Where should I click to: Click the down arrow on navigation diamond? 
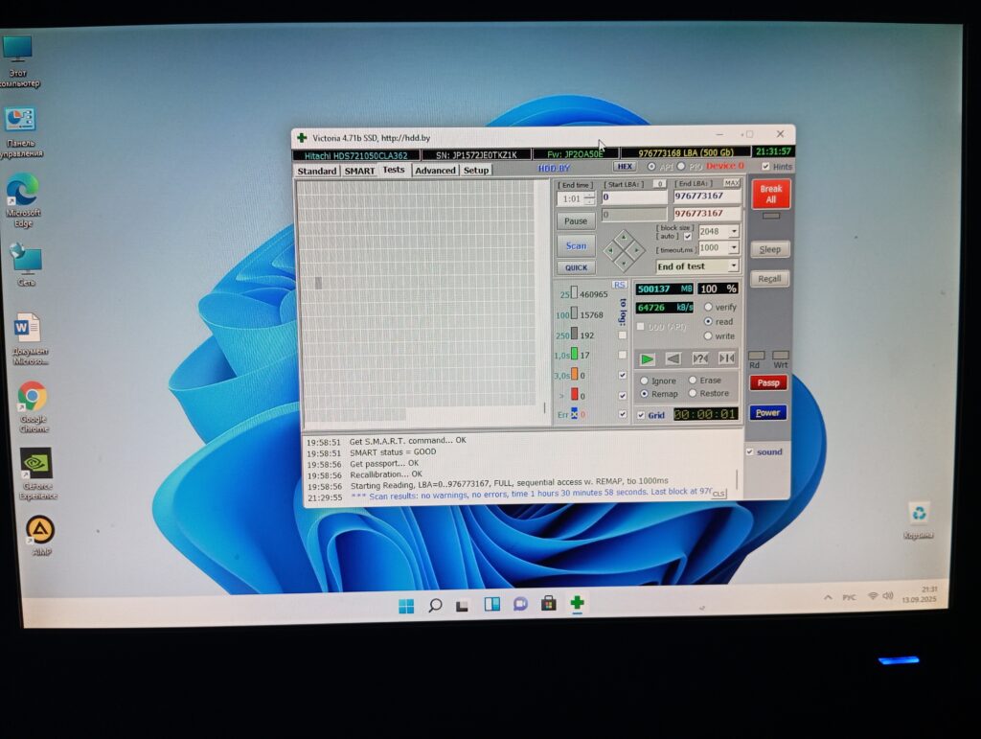point(624,263)
